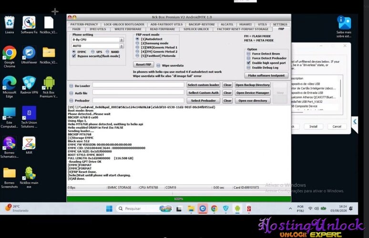The image size is (369, 238).
Task: Select the NAND storage radio button
Action: pyautogui.click(x=107, y=52)
